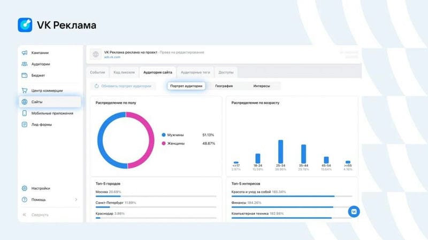Click the Топ-5 интересов heading
428x240 pixels.
(x=246, y=183)
